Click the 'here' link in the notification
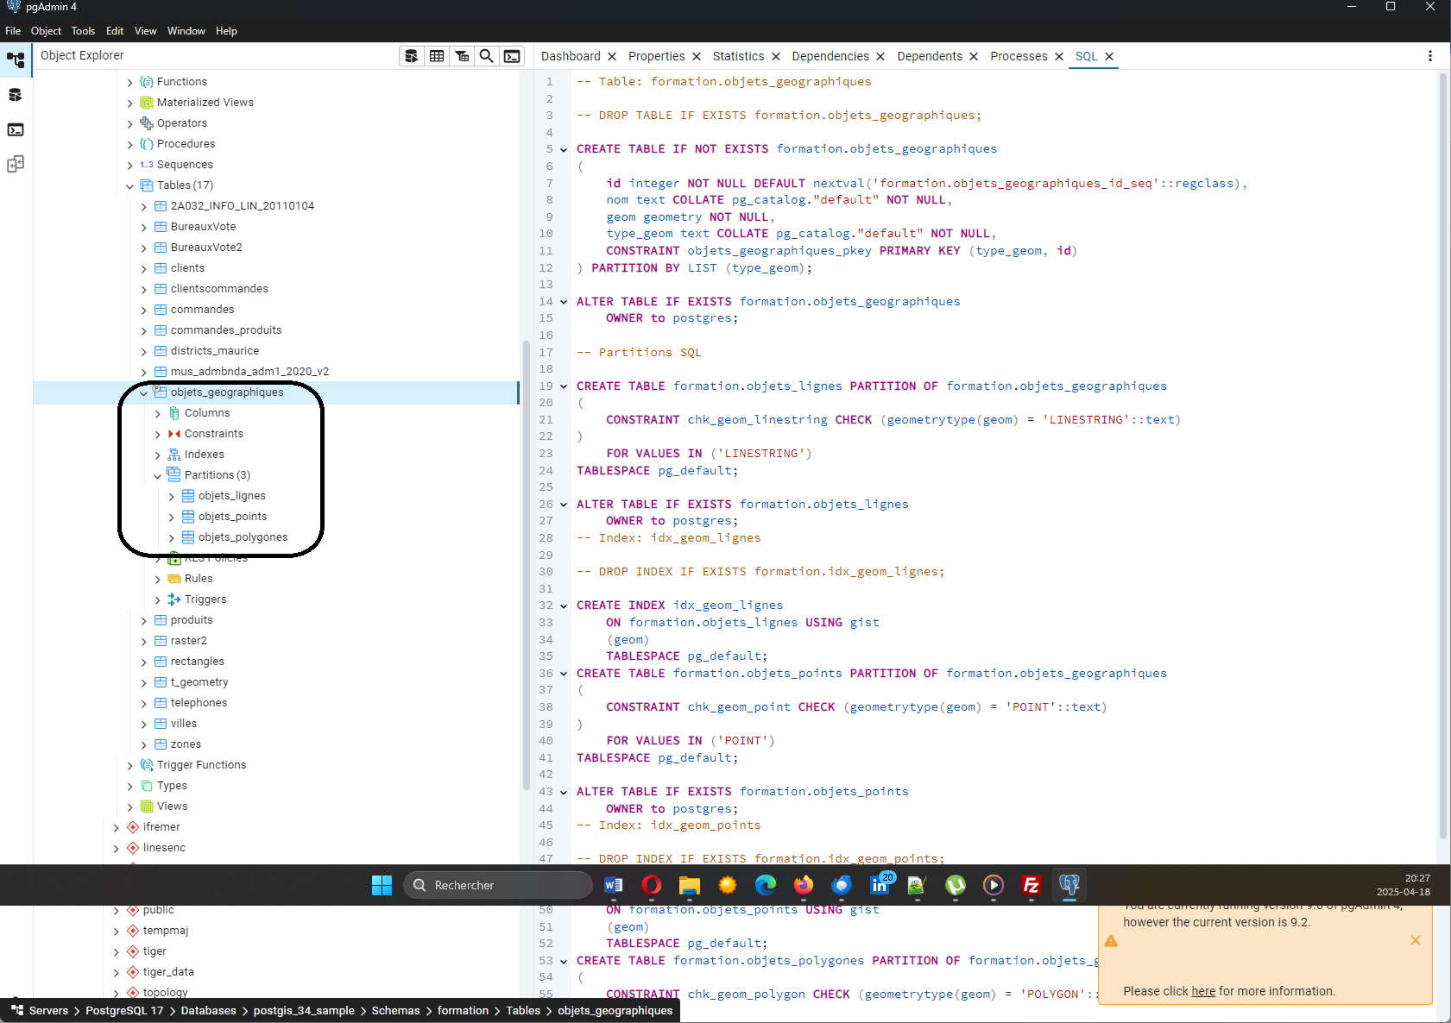The image size is (1451, 1023). [x=1202, y=991]
